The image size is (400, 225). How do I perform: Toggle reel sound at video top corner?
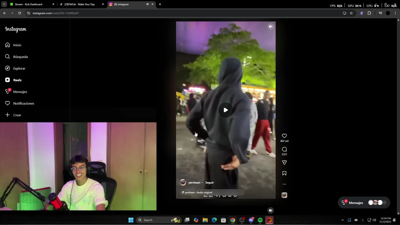271,27
